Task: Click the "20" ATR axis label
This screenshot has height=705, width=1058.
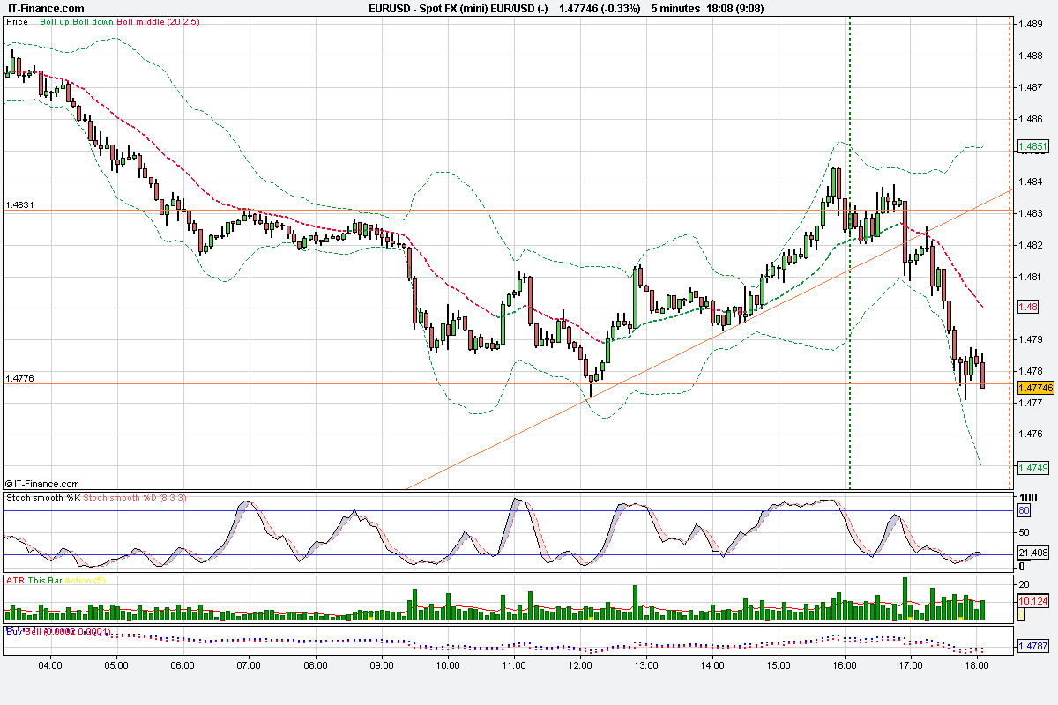Action: coord(1024,584)
